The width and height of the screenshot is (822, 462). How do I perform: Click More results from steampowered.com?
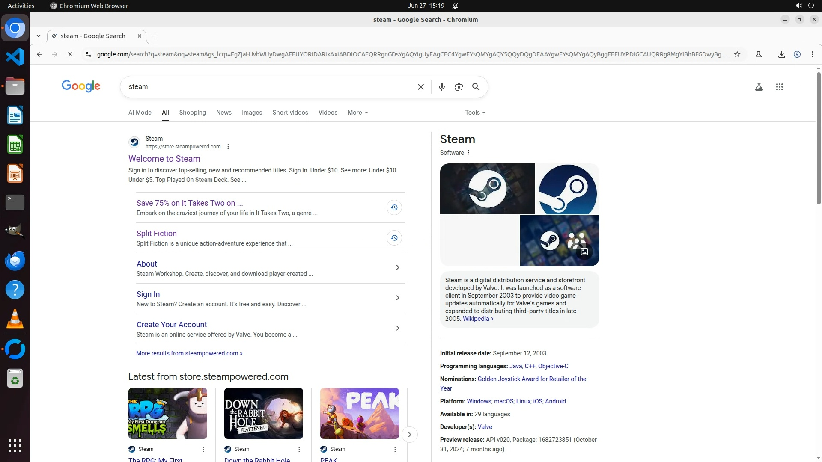point(189,353)
